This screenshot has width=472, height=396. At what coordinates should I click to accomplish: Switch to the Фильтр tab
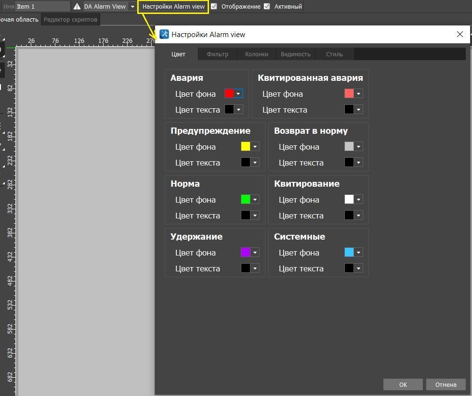217,54
